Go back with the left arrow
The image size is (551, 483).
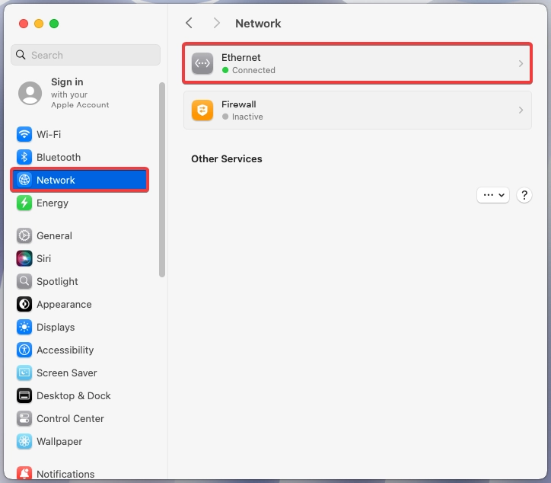tap(189, 23)
